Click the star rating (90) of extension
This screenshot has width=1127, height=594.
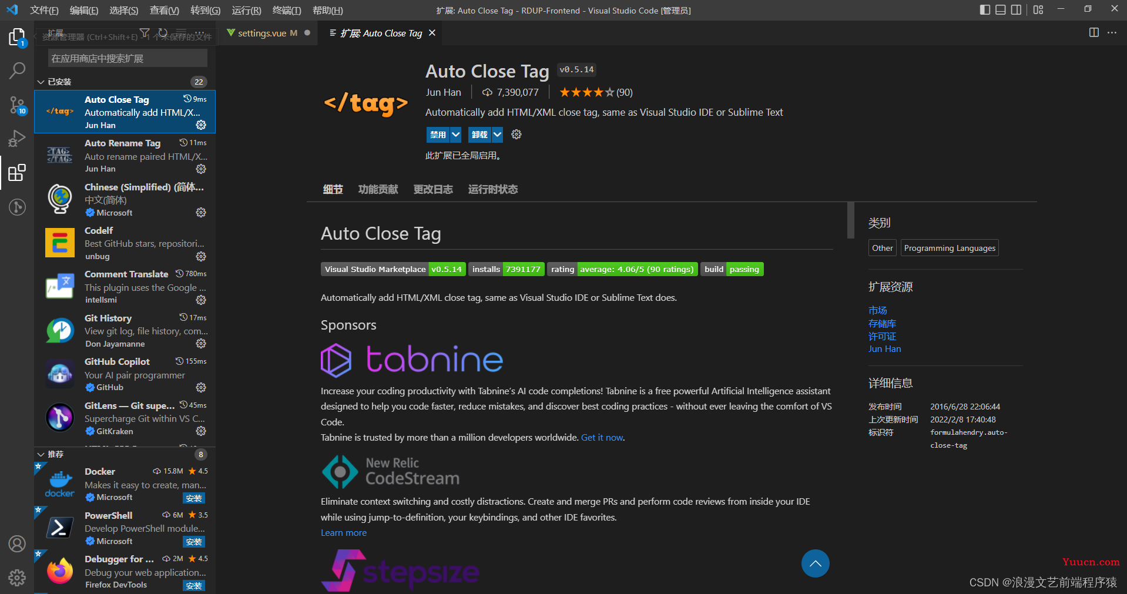[596, 92]
